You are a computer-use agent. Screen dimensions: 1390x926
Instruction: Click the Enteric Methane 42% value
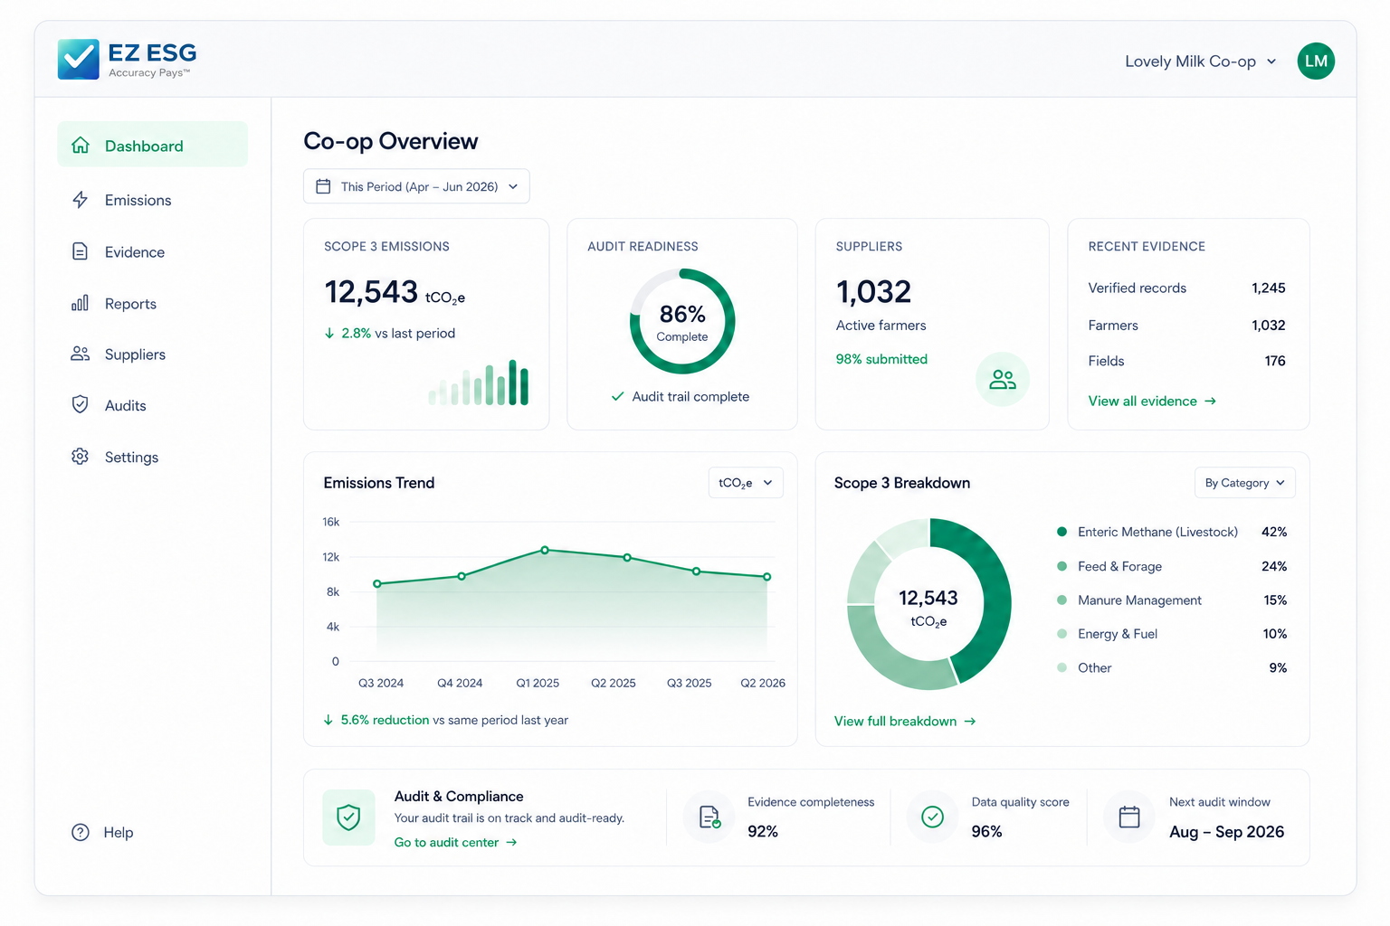pos(1274,532)
